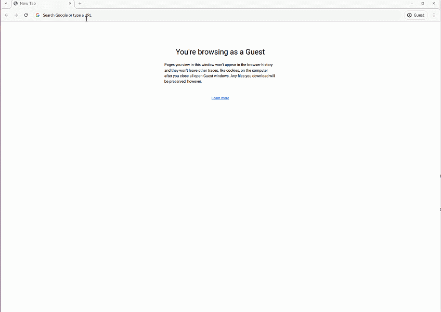Close the New Tab tab
Image resolution: width=441 pixels, height=312 pixels.
click(x=70, y=4)
